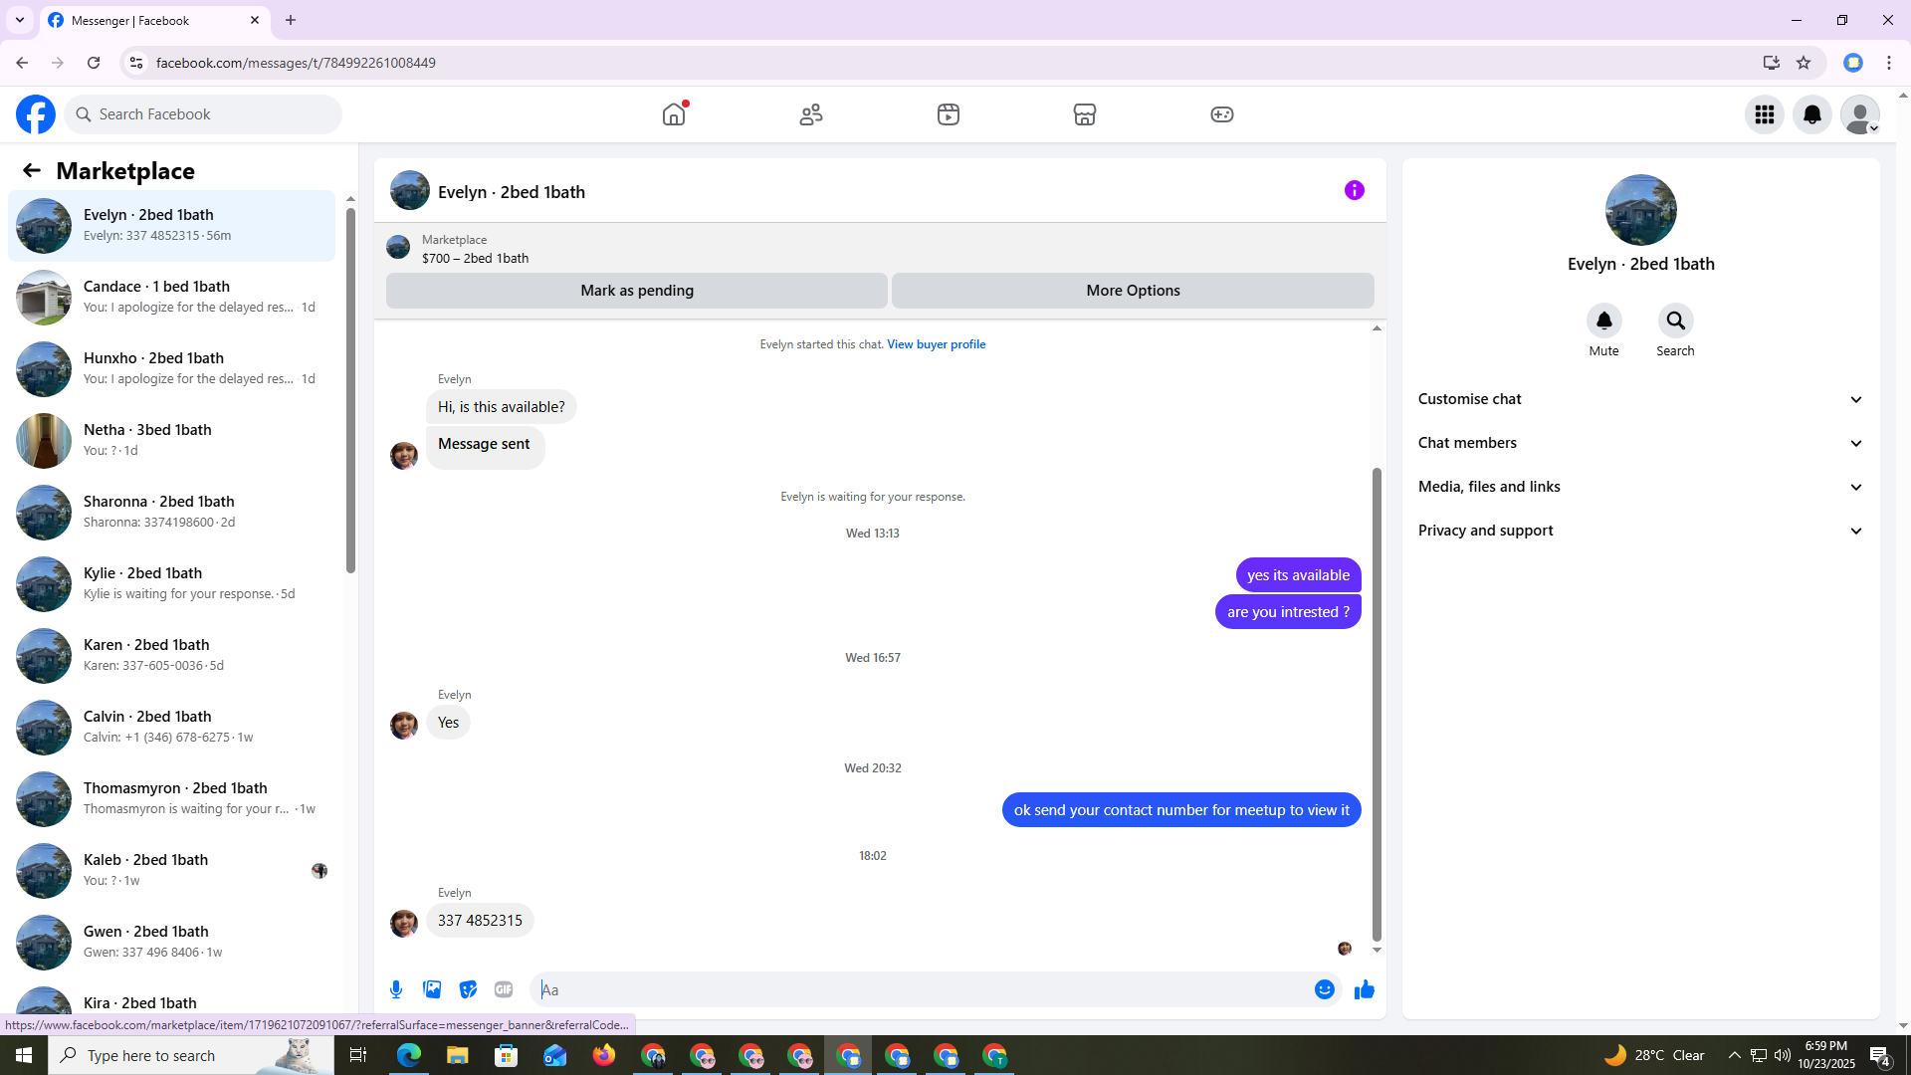The height and width of the screenshot is (1075, 1911).
Task: Expand Chat members section
Action: coord(1640,443)
